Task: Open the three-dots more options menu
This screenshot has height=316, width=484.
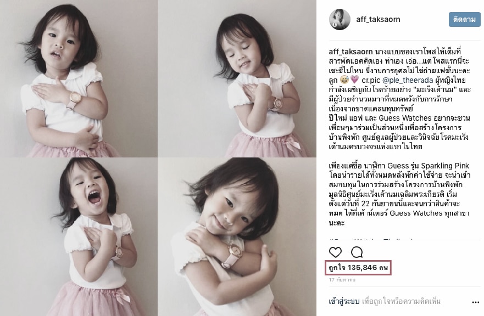Action: 475,302
